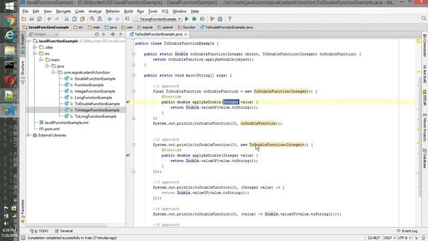
Task: Click Scroll from Source icon in Project panel
Action: [x=96, y=34]
